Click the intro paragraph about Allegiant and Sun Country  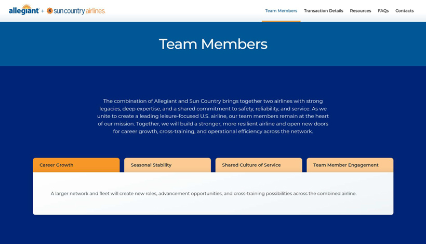(213, 116)
